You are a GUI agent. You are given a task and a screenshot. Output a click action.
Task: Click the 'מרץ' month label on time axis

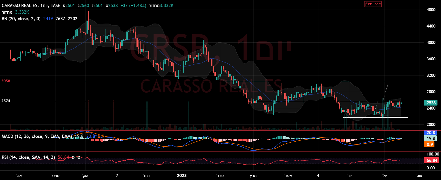tap(253, 175)
